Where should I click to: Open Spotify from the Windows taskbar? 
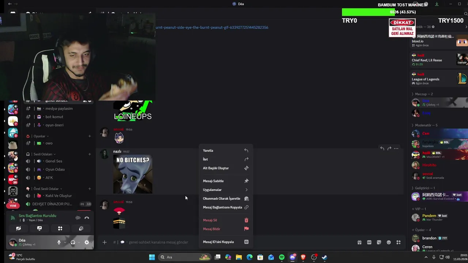click(282, 257)
